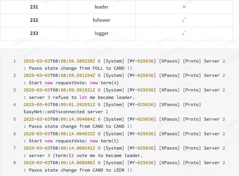Image resolution: width=239 pixels, height=176 pixels.
Task: Click line number 6 in code block
Action: coord(14,134)
